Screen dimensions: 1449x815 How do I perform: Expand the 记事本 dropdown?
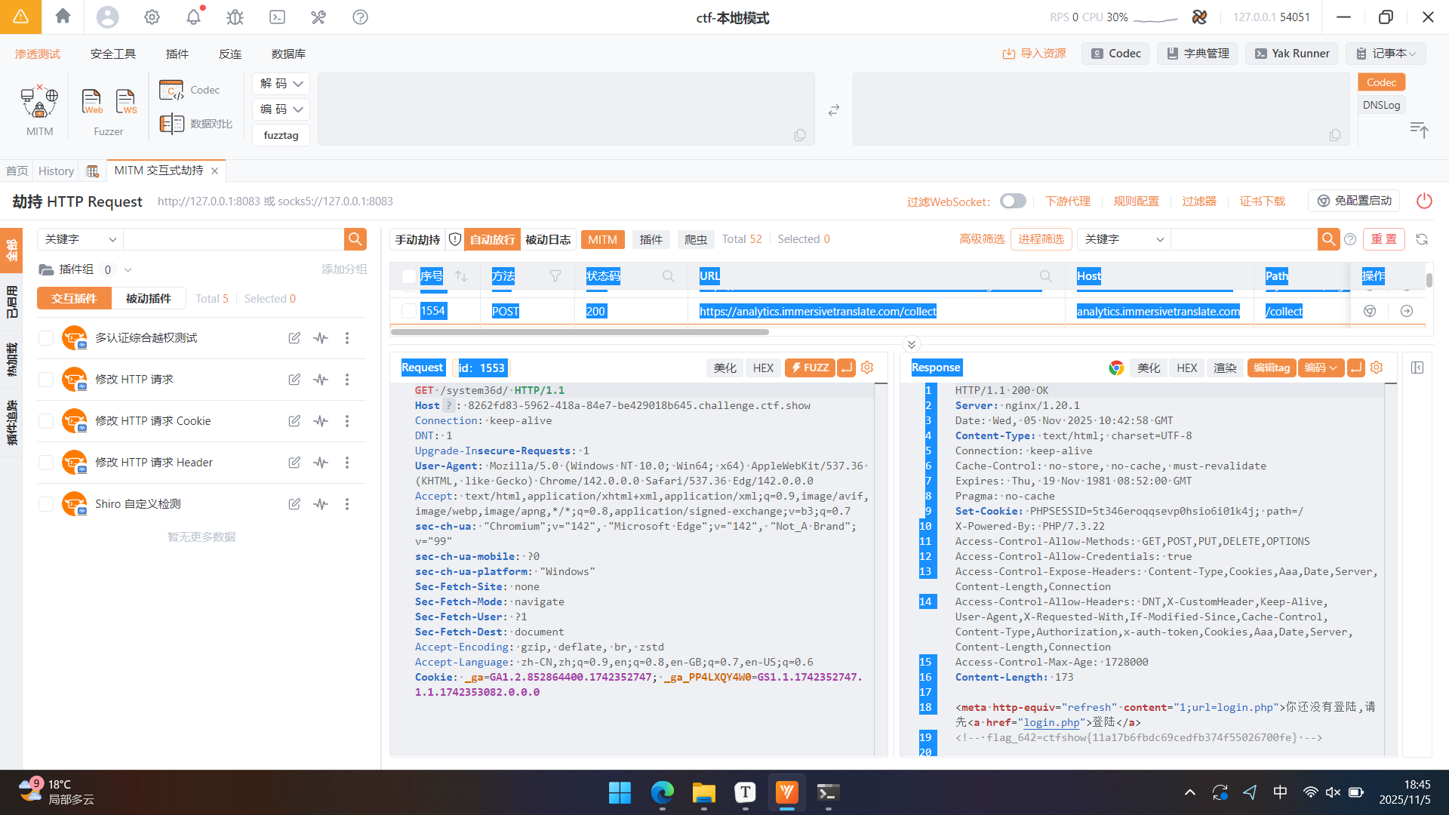[1387, 54]
